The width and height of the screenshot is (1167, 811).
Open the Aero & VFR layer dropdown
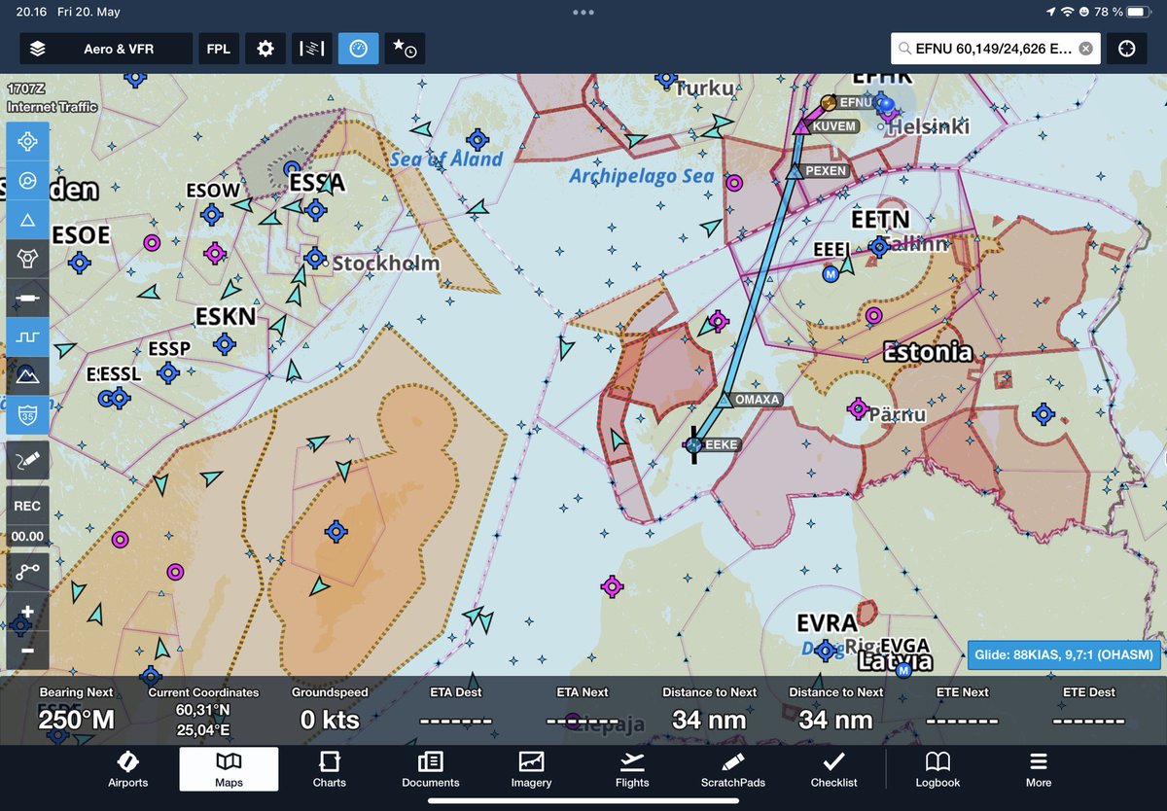pyautogui.click(x=106, y=49)
